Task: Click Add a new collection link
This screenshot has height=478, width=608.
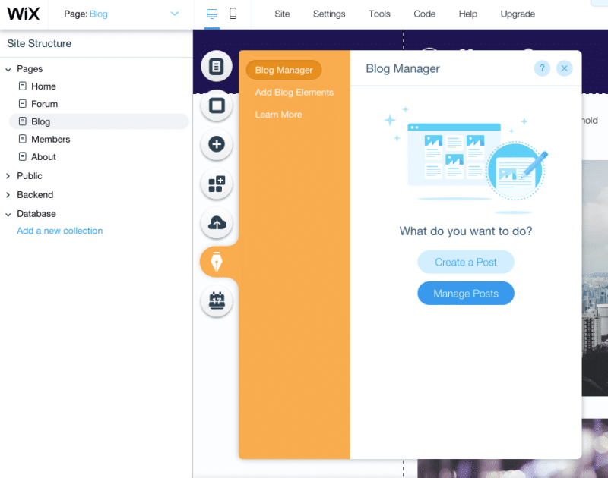Action: (60, 231)
